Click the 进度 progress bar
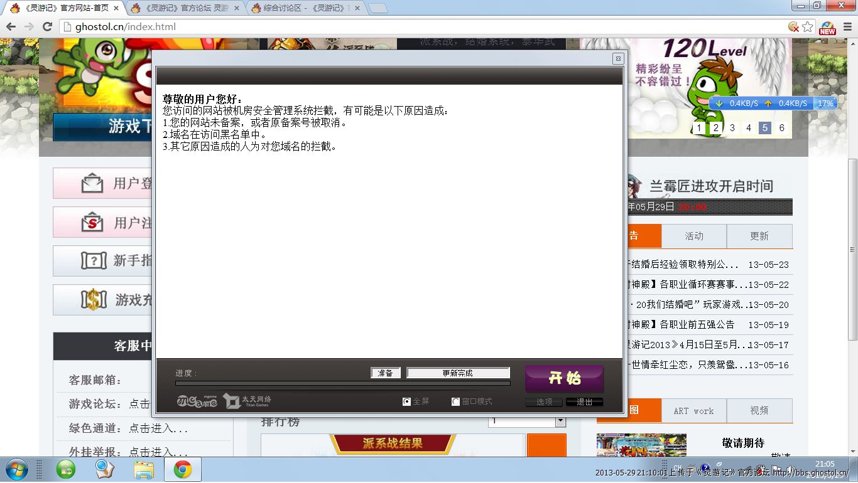The image size is (858, 483). [342, 383]
